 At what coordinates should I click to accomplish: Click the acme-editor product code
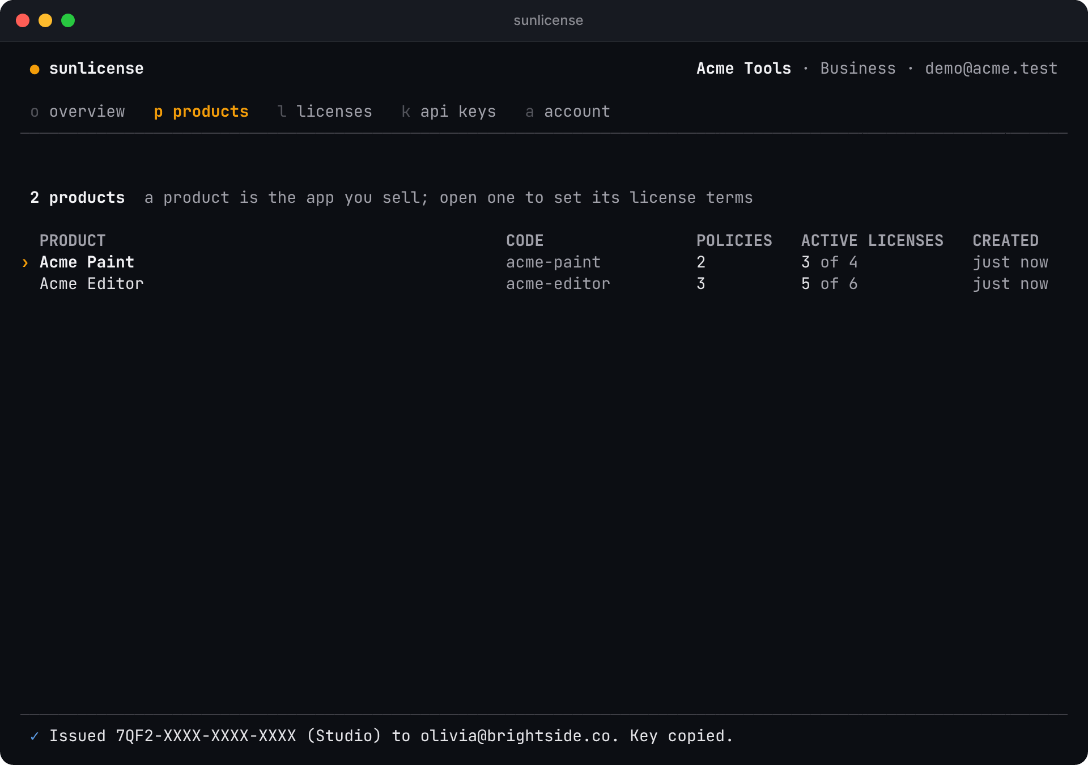[558, 284]
